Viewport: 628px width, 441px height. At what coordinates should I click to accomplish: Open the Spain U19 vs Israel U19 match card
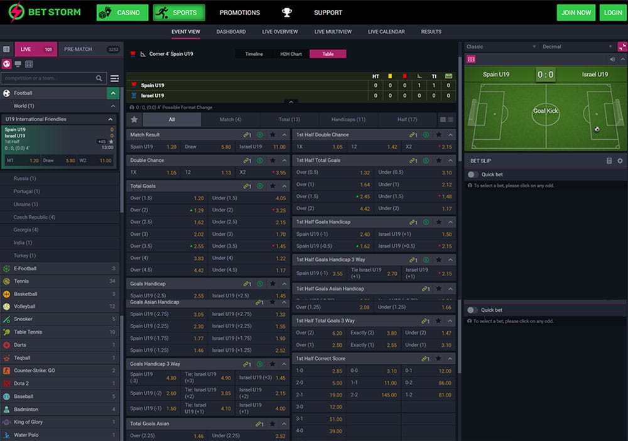59,146
